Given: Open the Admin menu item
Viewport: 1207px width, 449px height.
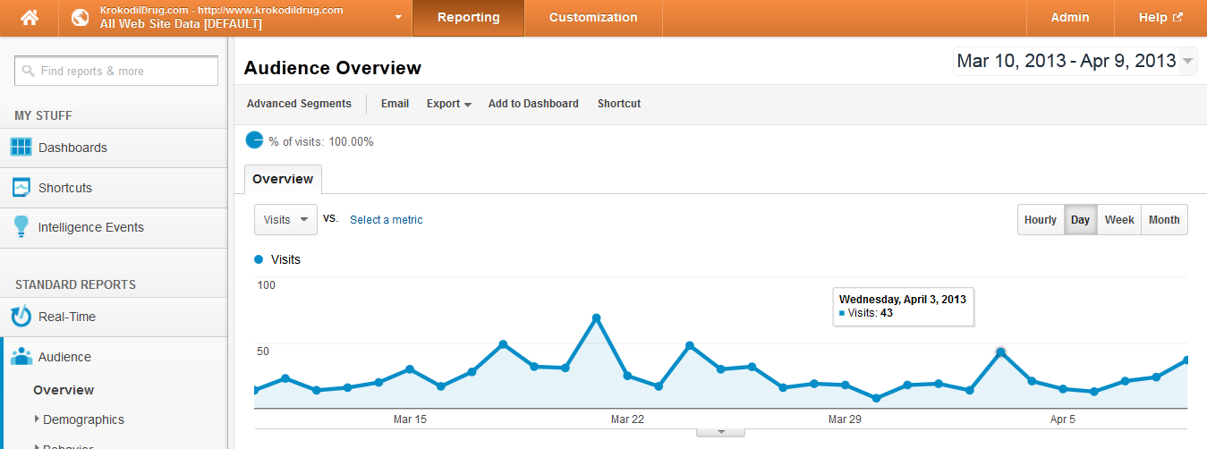Looking at the screenshot, I should (1070, 18).
